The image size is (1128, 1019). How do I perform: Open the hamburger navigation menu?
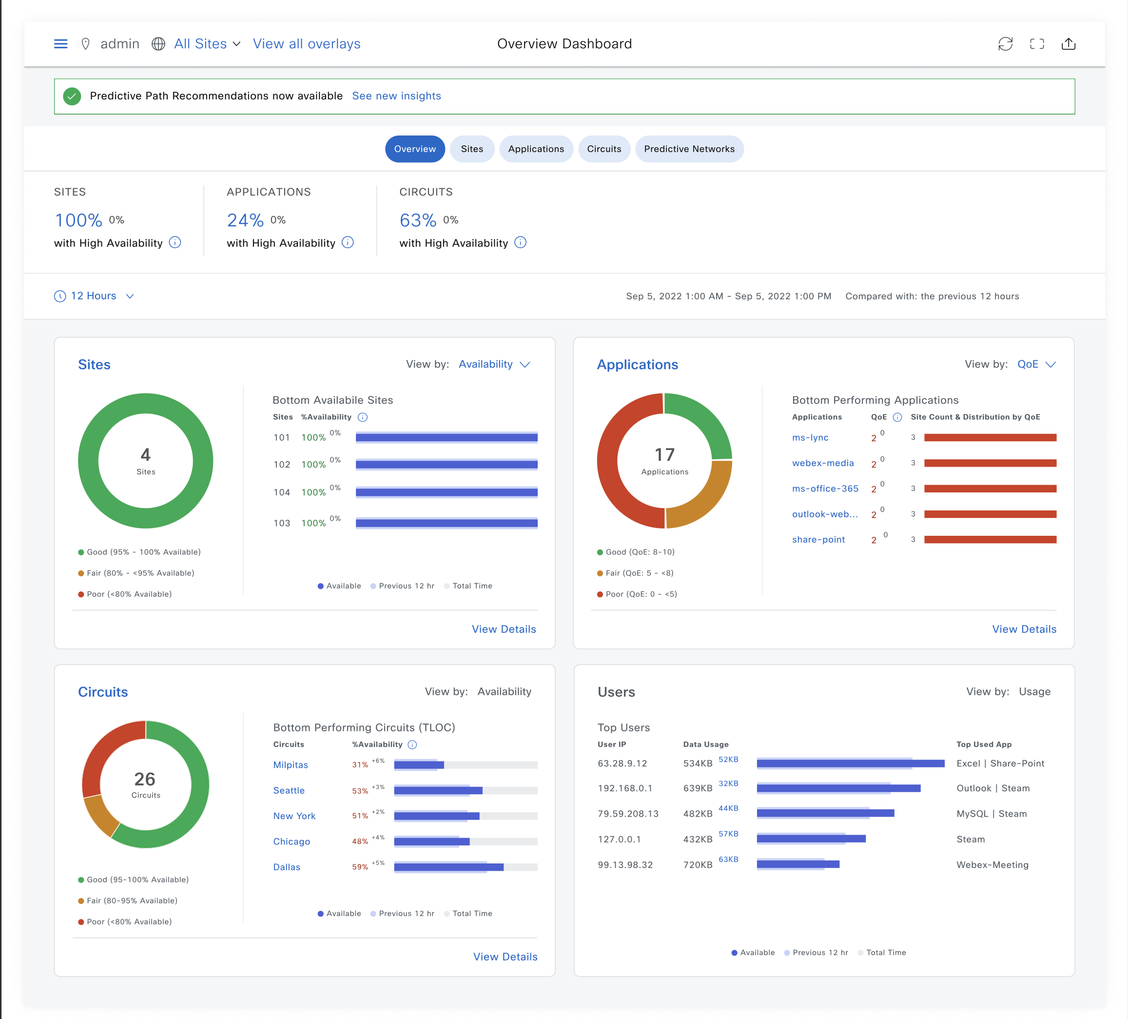tap(60, 44)
